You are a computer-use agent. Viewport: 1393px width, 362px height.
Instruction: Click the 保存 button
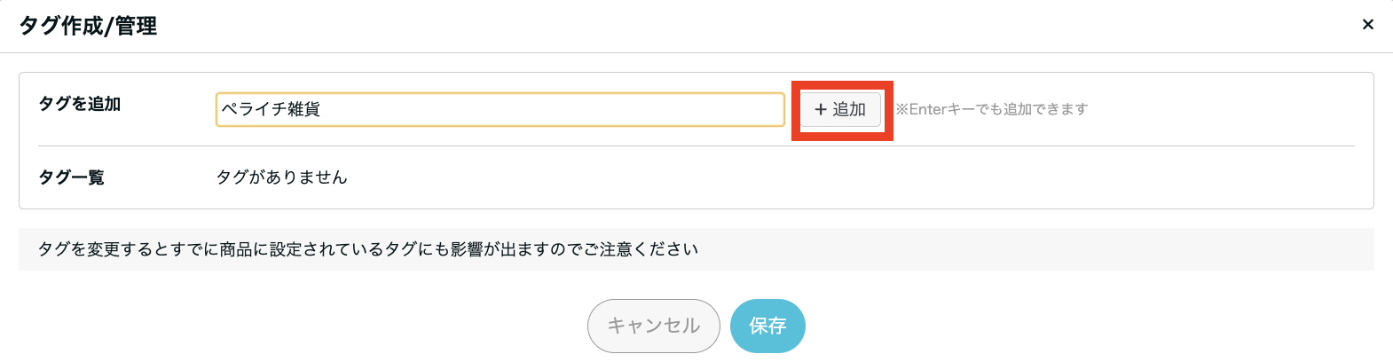[x=767, y=326]
